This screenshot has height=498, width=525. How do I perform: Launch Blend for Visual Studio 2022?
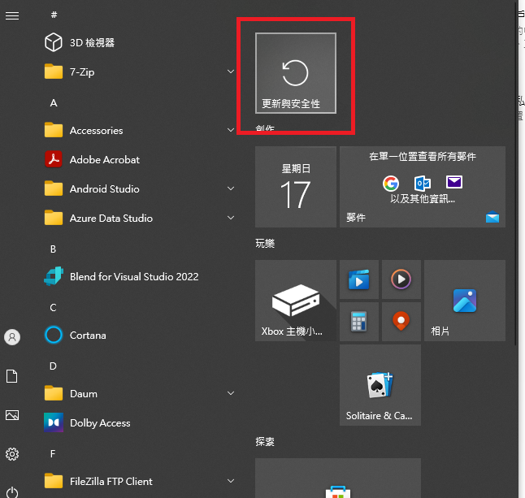click(x=139, y=276)
